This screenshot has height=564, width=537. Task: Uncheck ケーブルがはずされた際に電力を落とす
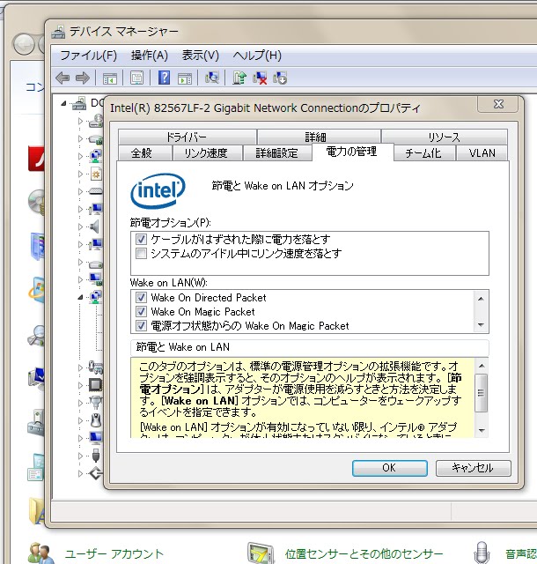tap(141, 239)
